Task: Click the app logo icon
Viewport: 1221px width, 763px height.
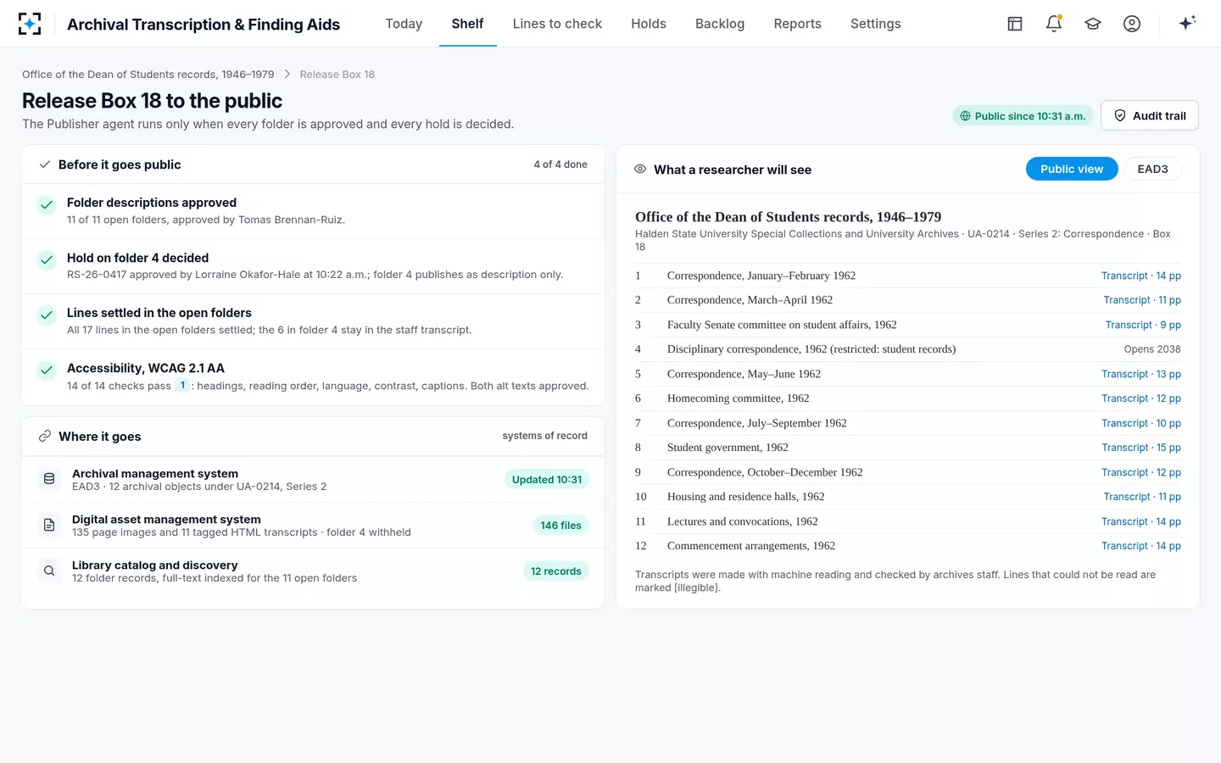Action: [x=30, y=24]
